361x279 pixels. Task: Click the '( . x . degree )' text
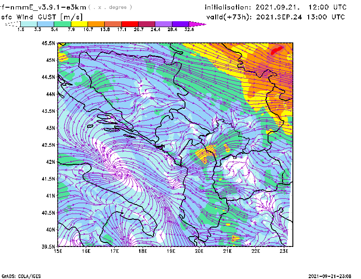pos(110,7)
